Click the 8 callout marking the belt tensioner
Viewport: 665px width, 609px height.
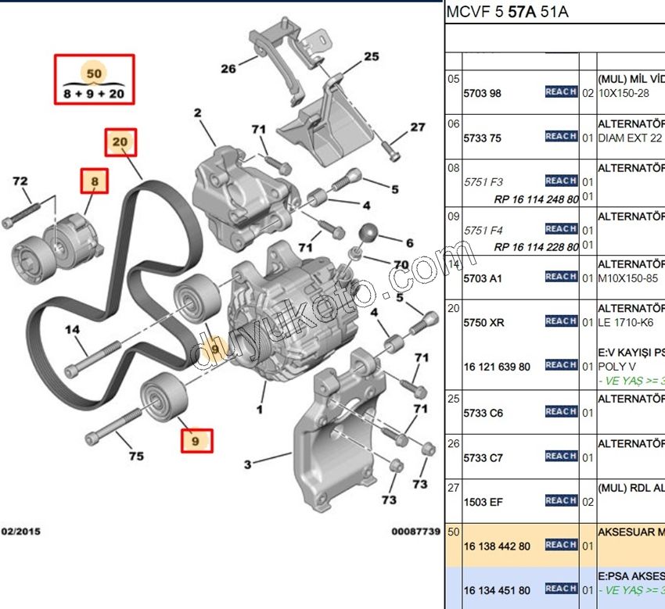click(92, 181)
